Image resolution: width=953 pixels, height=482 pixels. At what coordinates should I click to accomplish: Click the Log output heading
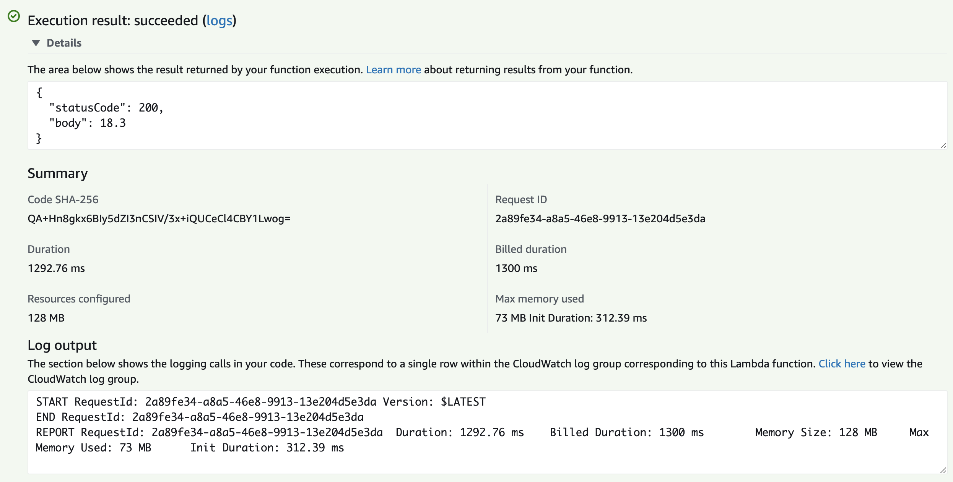[x=62, y=345]
